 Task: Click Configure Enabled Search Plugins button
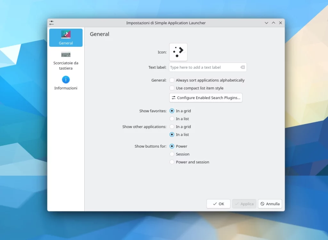coord(206,98)
